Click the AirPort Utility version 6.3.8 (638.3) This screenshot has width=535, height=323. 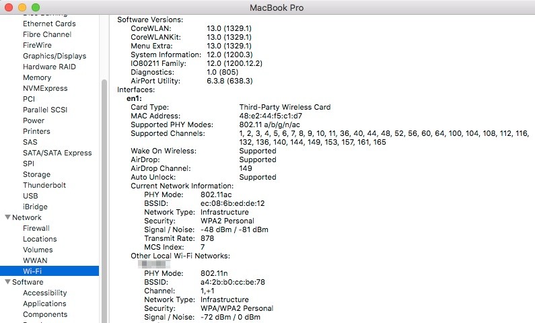point(229,81)
